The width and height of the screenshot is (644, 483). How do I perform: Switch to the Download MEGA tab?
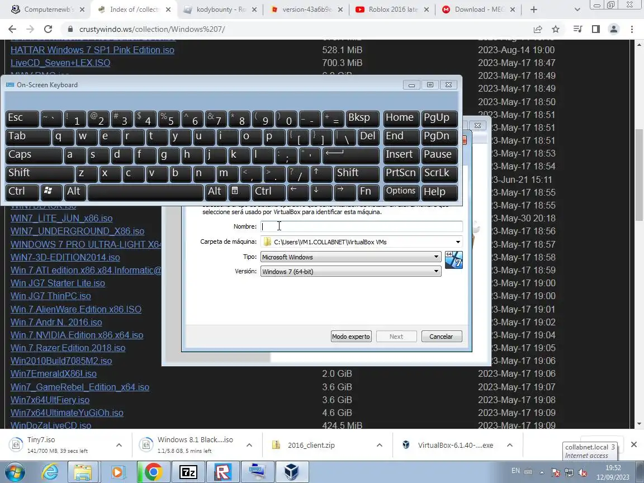click(479, 10)
